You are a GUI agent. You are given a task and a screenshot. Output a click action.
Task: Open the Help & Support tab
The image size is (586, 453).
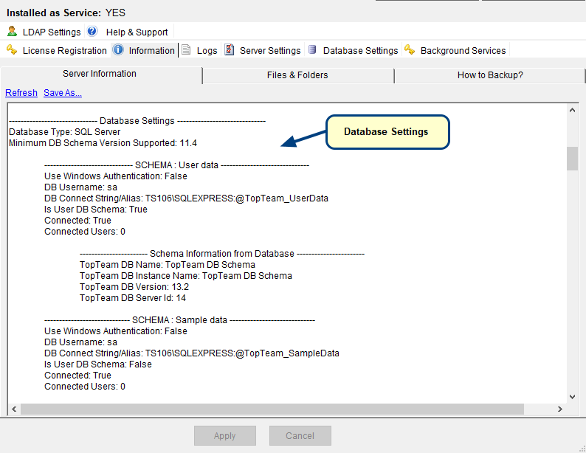(x=137, y=32)
